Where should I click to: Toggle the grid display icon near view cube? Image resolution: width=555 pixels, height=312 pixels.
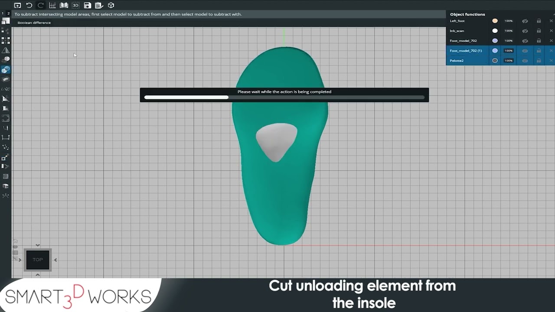coord(15,253)
